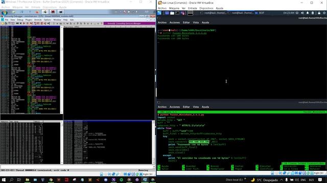Open Archivo menu of the upper Kali terminal
Screen dimensions: 327x183
coord(162,22)
